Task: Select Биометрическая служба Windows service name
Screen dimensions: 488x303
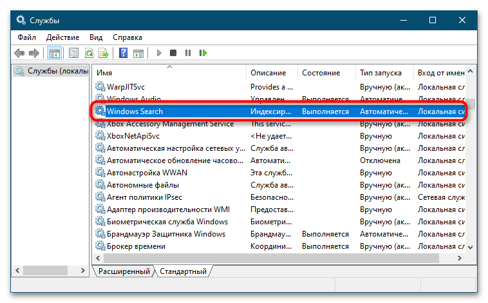Action: [x=167, y=222]
